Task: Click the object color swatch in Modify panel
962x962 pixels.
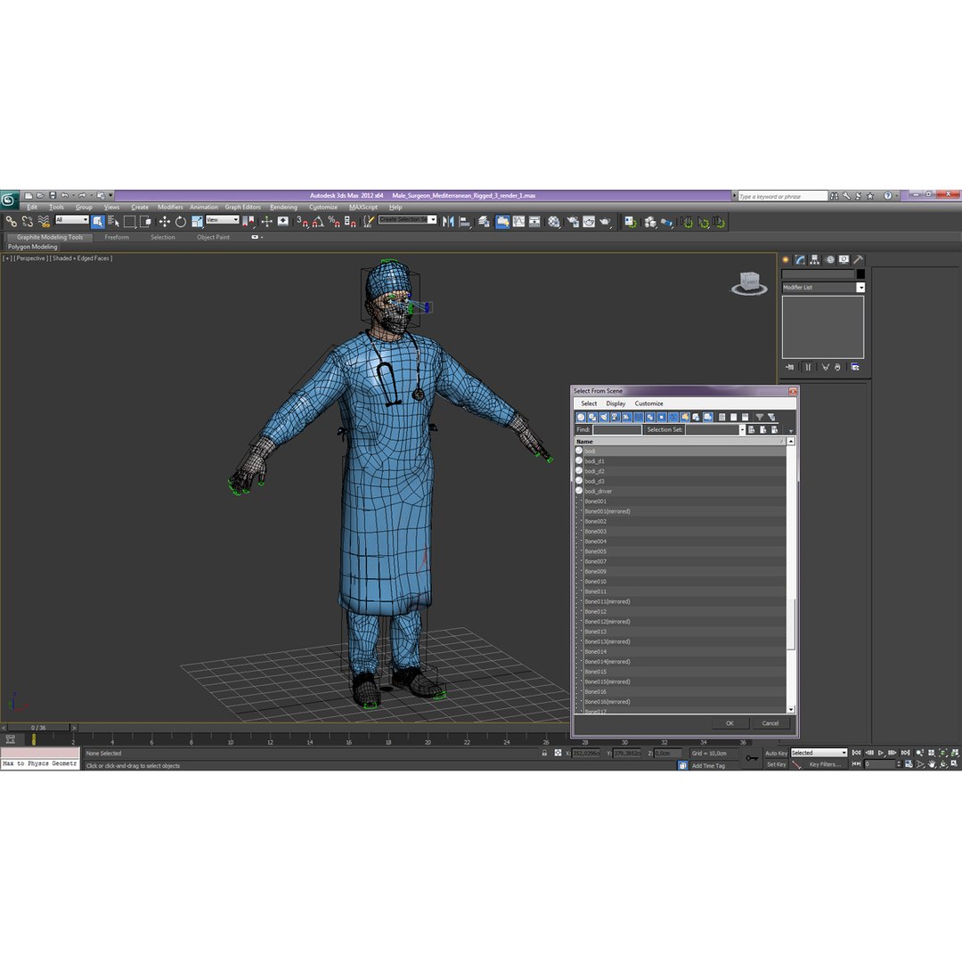Action: pyautogui.click(x=860, y=274)
